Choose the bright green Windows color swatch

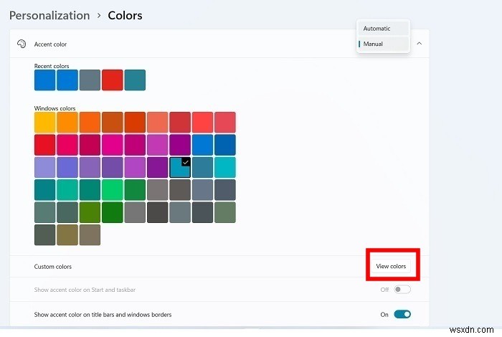click(113, 190)
